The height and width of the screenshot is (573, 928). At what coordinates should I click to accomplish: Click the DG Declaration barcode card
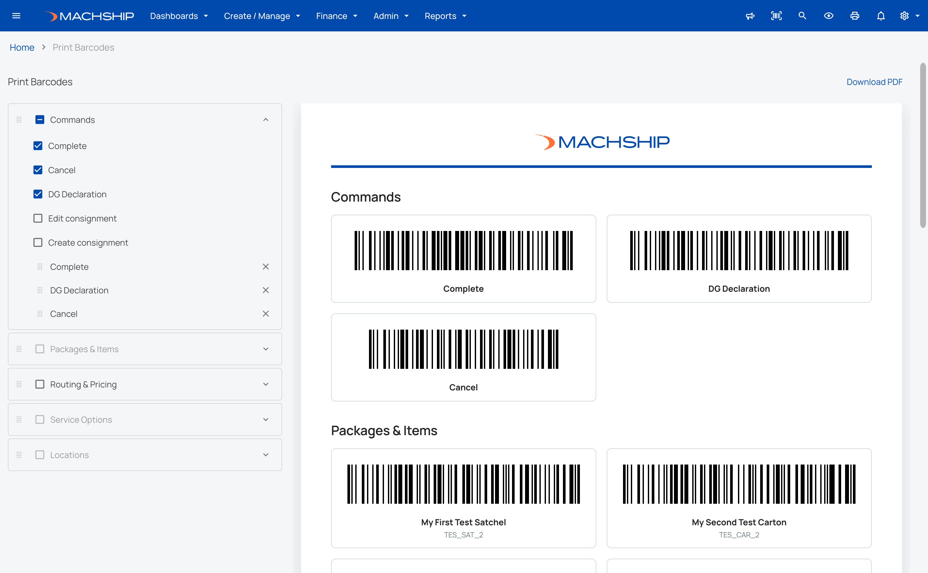point(739,259)
